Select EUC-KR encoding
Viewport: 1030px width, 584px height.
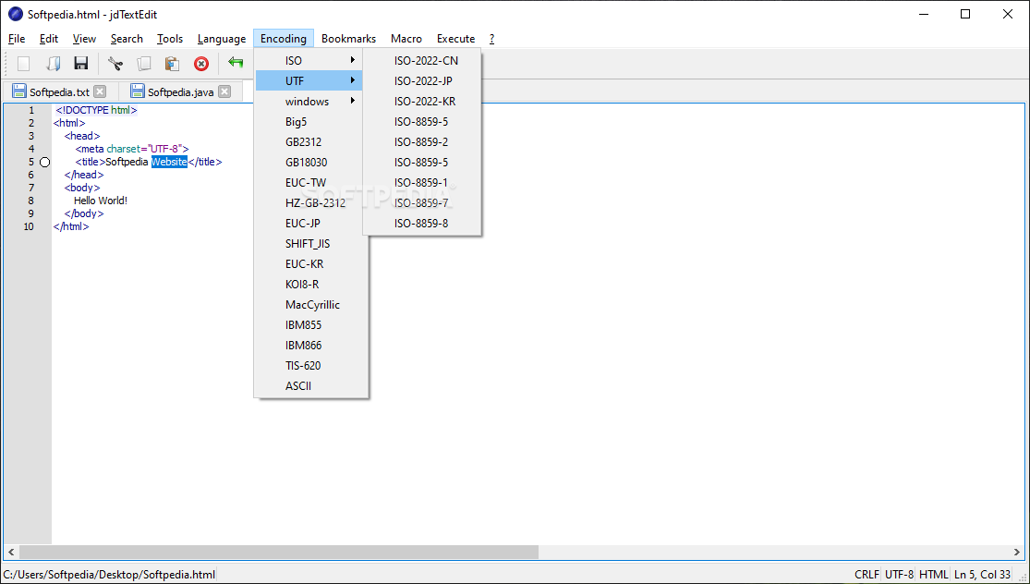[310, 264]
